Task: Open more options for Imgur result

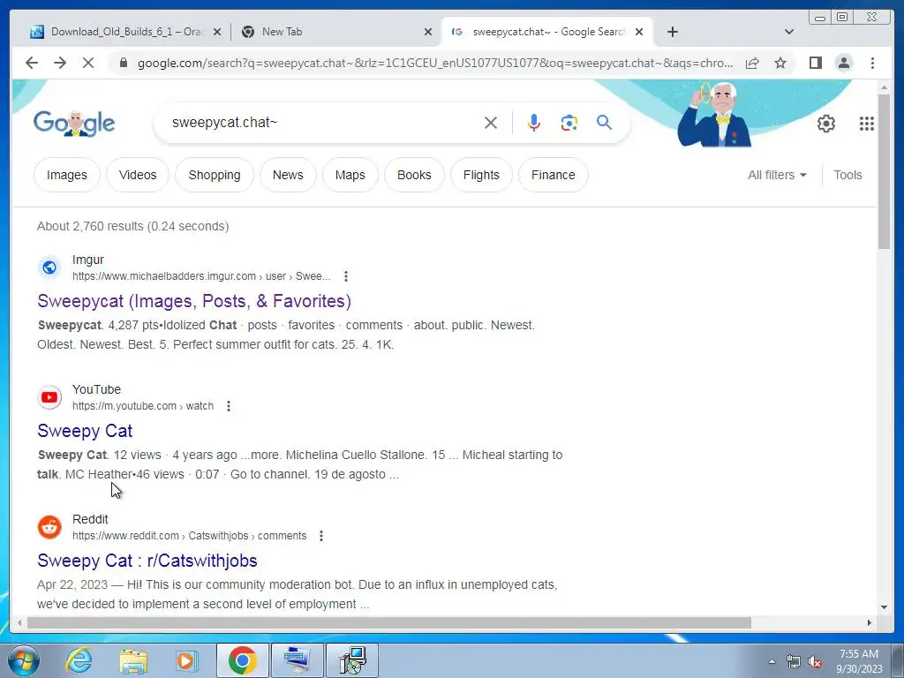Action: 346,276
